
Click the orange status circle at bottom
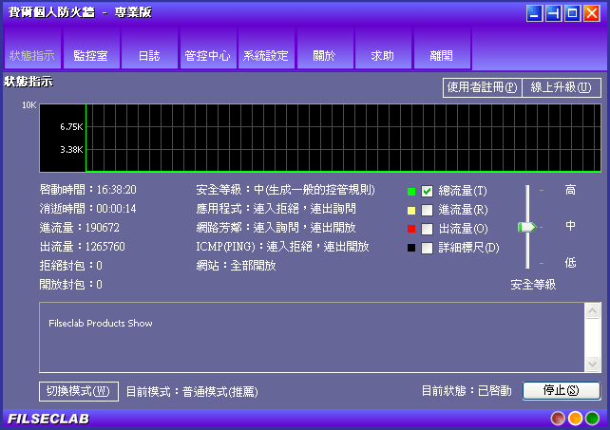click(575, 419)
